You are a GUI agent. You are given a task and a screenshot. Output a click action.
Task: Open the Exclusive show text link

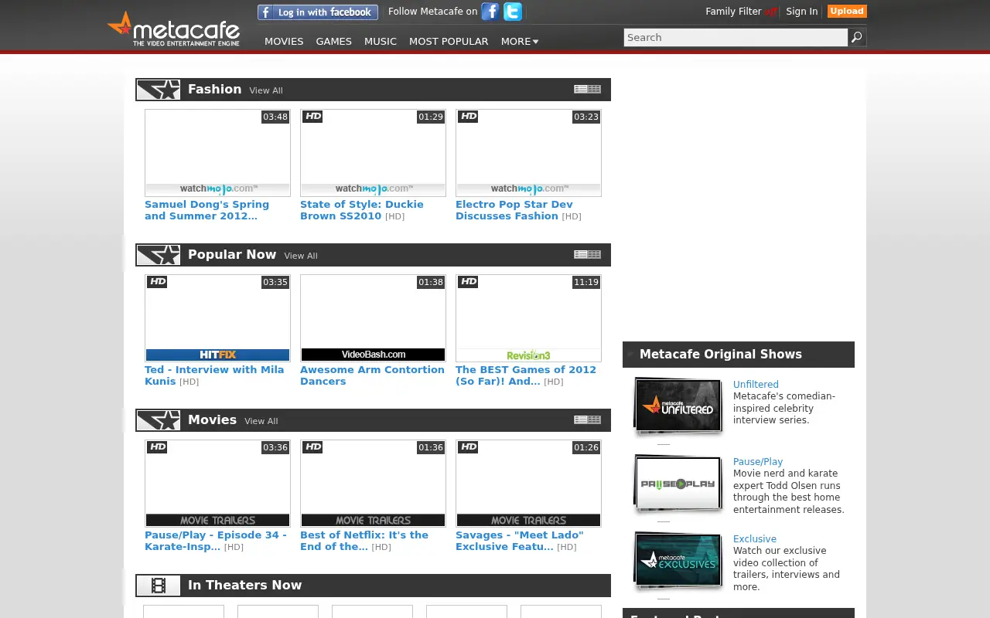[755, 538]
